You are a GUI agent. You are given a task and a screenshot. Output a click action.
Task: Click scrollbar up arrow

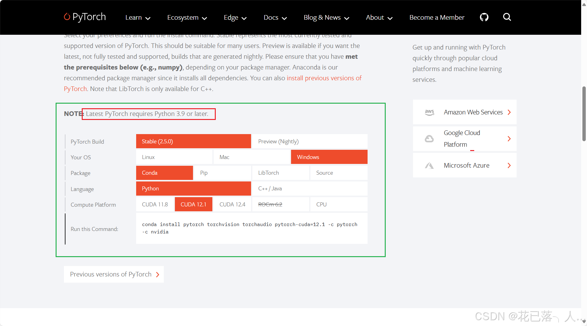point(584,4)
